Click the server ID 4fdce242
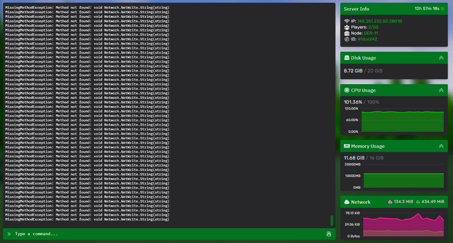This screenshot has width=453, height=243. point(367,39)
